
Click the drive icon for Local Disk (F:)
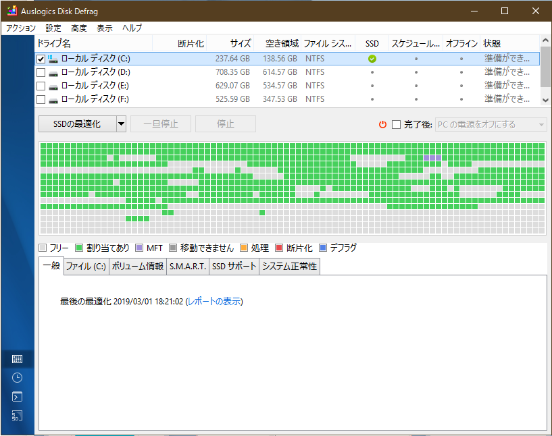click(53, 100)
